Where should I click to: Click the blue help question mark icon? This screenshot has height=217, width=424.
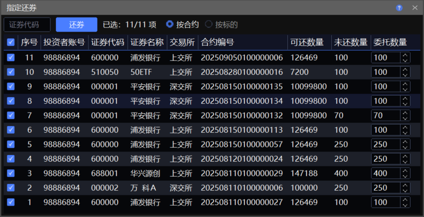(399, 8)
